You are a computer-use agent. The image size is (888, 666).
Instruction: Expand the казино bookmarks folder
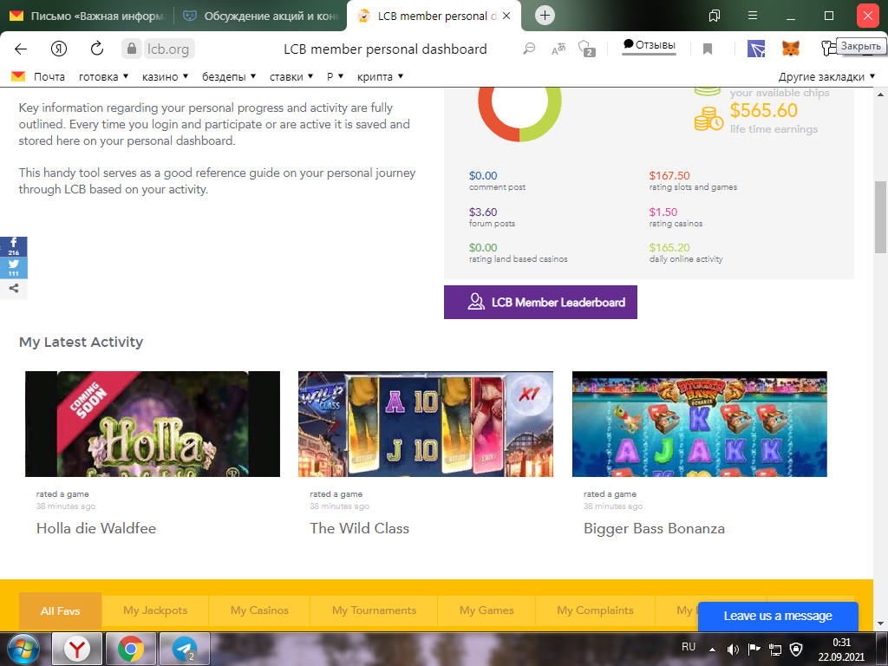pos(165,76)
